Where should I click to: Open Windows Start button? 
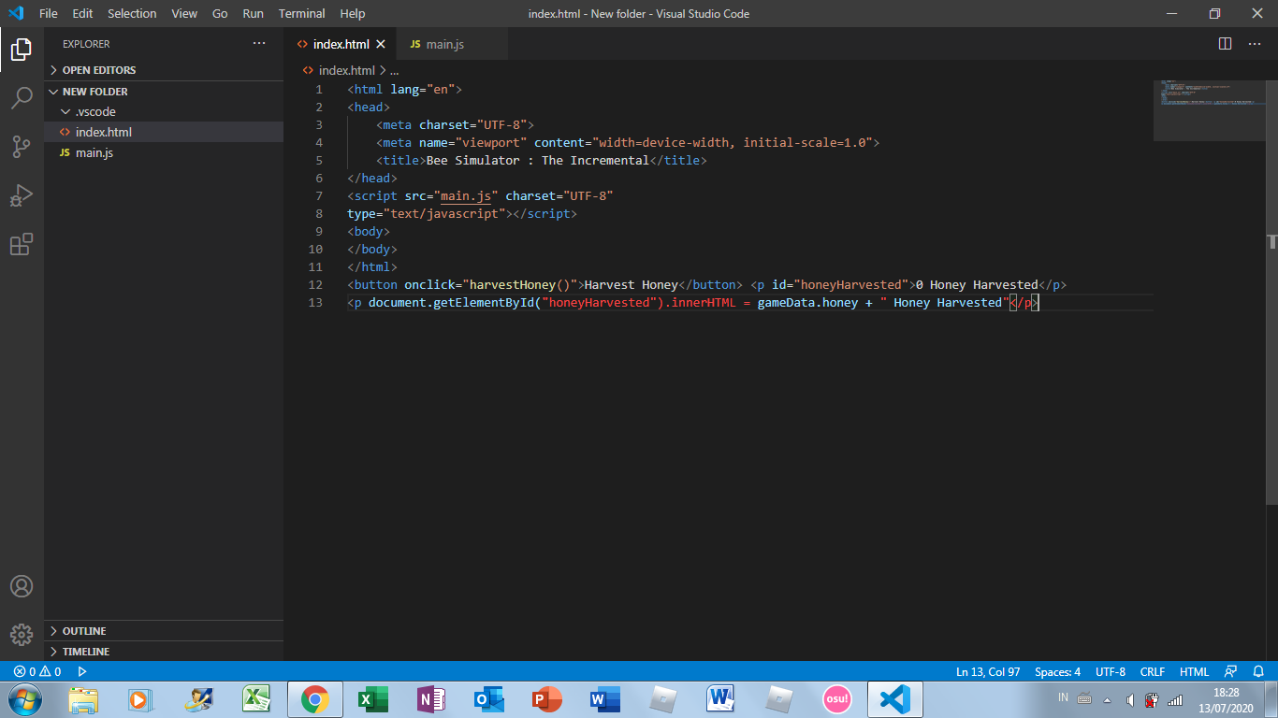coord(24,699)
